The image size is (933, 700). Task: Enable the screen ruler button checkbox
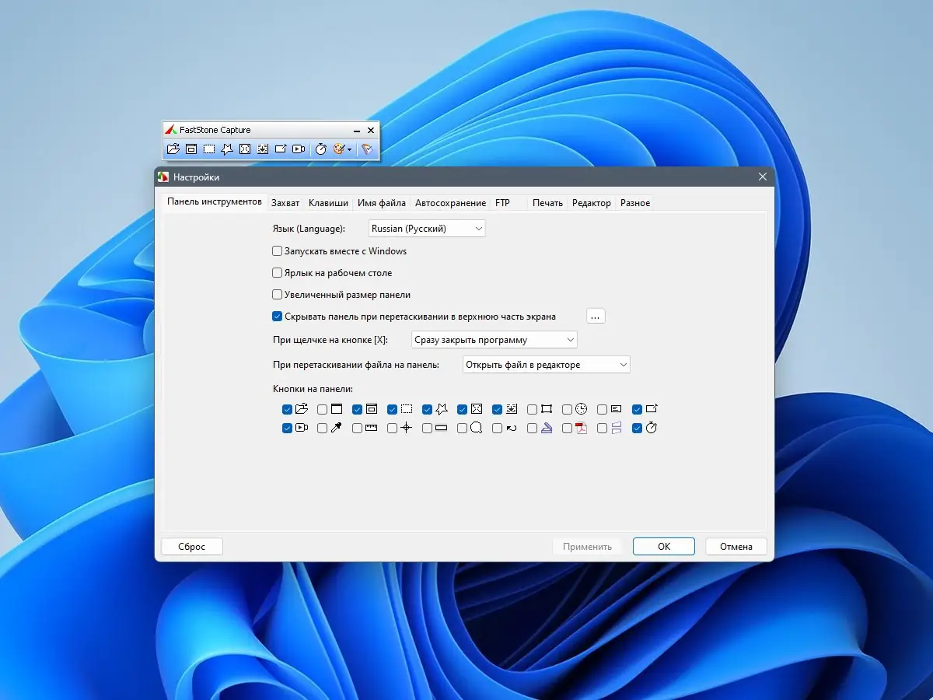[x=357, y=428]
